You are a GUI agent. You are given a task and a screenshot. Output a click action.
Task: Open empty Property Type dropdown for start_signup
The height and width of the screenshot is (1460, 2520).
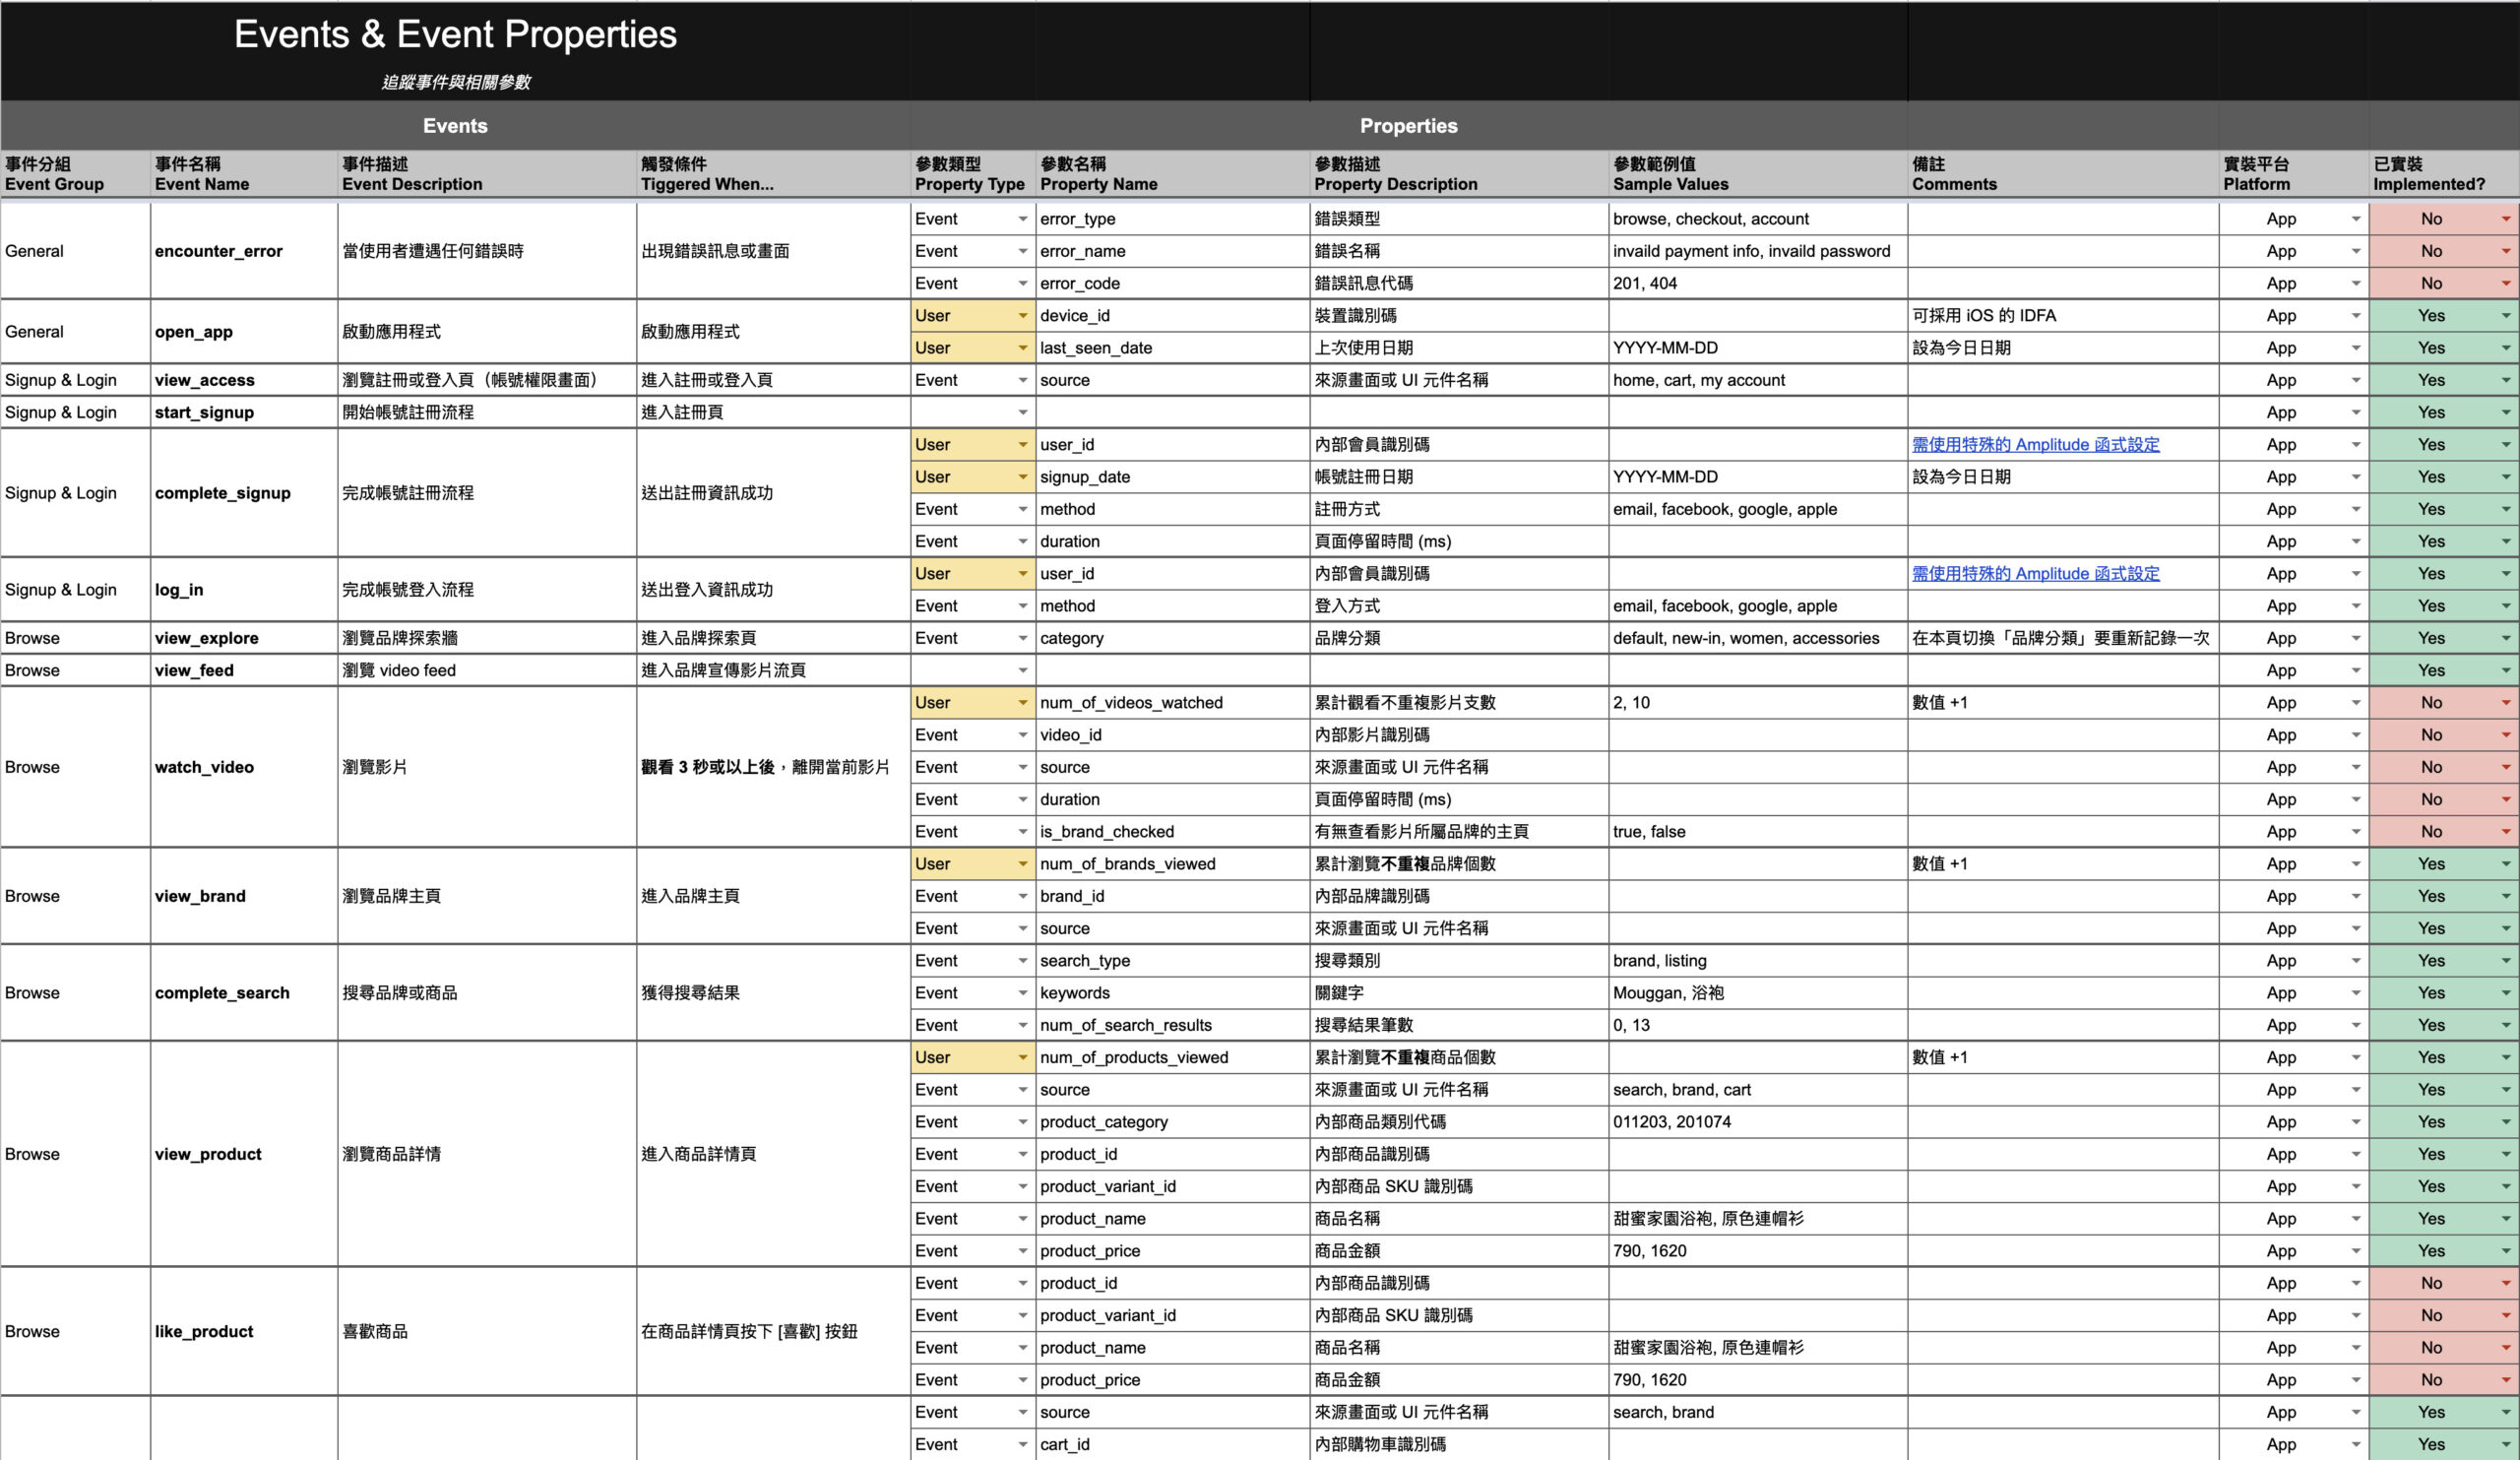tap(1022, 413)
